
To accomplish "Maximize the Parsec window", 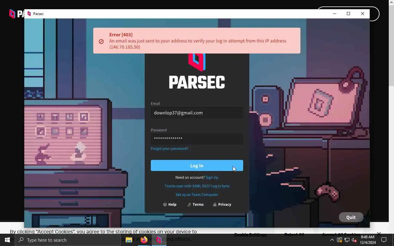I will pos(348,14).
